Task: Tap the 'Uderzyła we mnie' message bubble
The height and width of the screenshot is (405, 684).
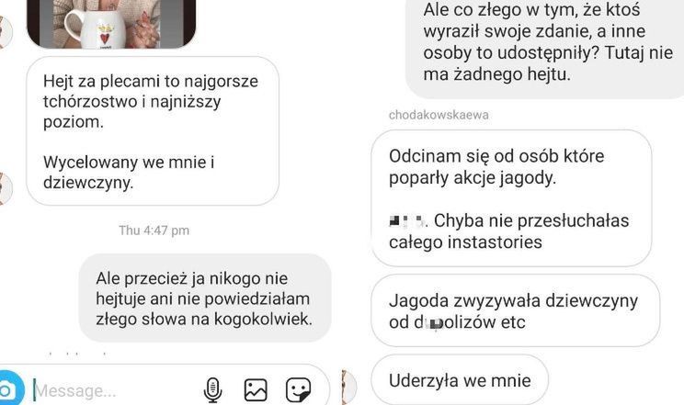Action: tap(460, 380)
